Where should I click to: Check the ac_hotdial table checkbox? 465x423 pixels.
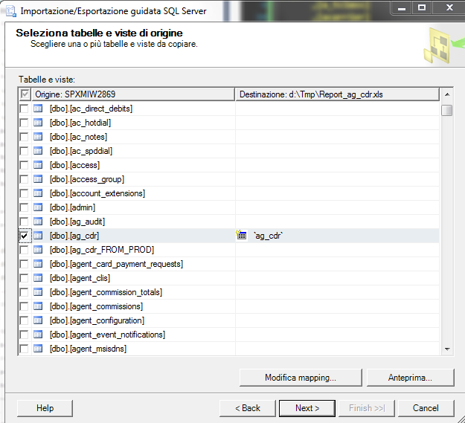[x=24, y=123]
